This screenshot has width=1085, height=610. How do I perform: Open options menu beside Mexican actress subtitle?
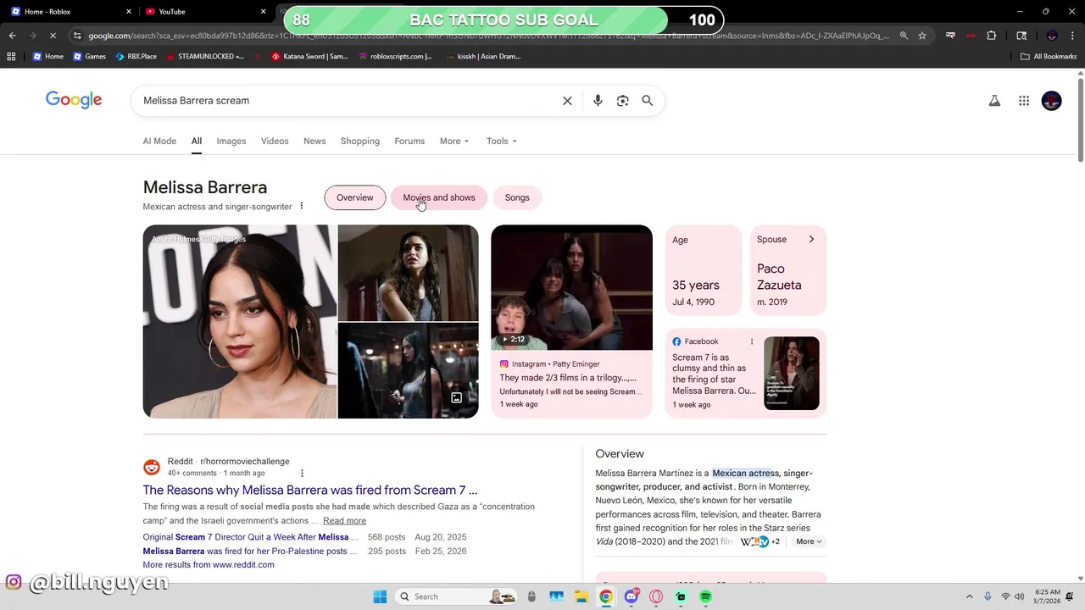coord(301,206)
